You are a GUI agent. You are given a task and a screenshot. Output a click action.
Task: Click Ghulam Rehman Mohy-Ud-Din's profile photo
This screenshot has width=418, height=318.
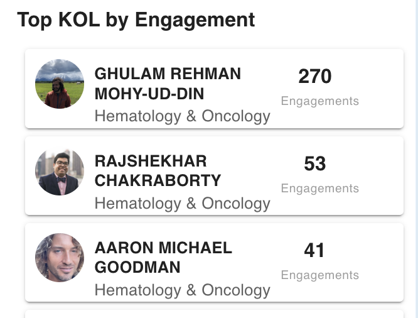[x=59, y=84]
